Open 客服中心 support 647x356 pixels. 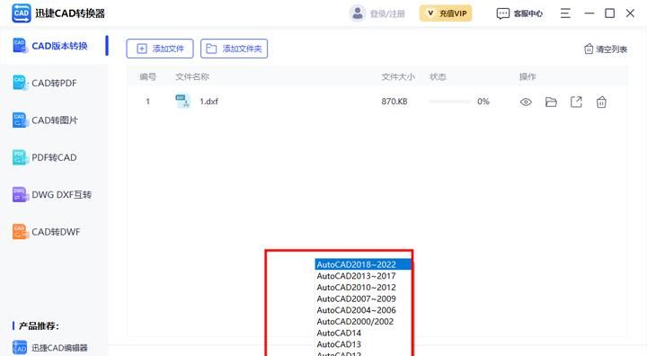(x=520, y=13)
